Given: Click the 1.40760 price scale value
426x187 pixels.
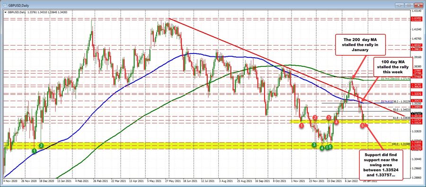Looking at the screenshot, I should [416, 39].
